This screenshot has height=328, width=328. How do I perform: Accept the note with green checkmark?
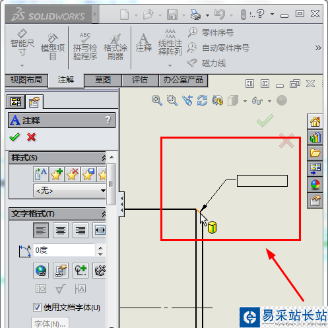[15, 137]
